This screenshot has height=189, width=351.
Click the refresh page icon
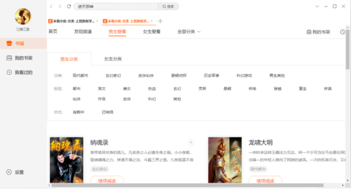[x=69, y=6]
